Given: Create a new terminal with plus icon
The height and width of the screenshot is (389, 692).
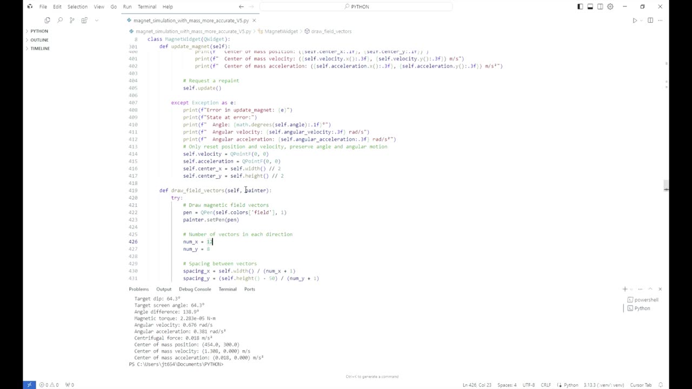Looking at the screenshot, I should click(x=625, y=289).
